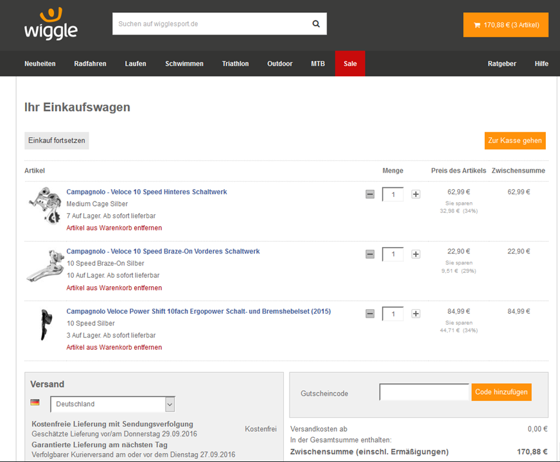Reduce quantity of Ergopower Bremshebelset

click(370, 314)
